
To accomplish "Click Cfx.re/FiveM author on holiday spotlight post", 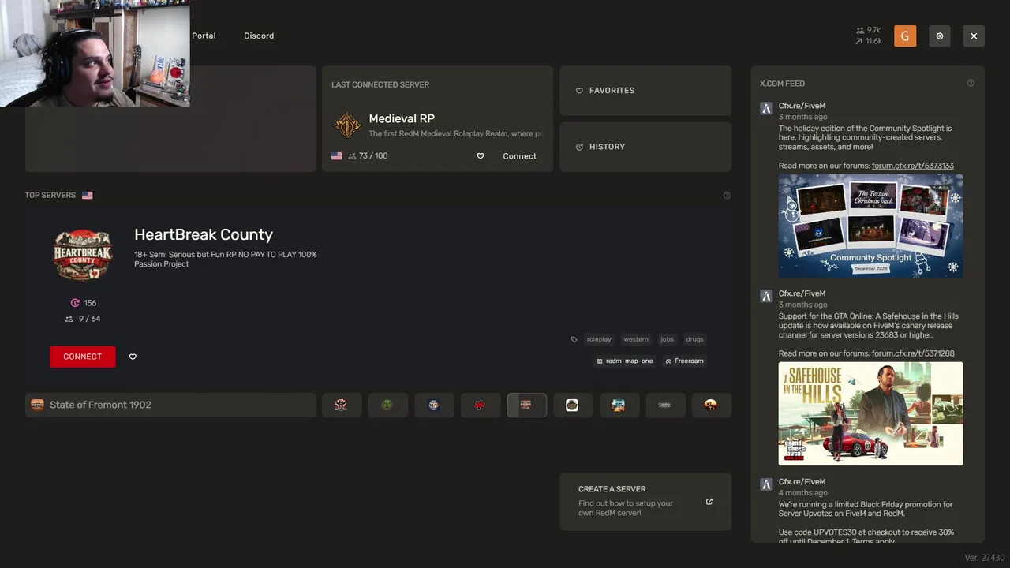I will 802,106.
